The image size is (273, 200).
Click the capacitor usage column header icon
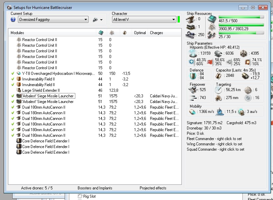124,33
